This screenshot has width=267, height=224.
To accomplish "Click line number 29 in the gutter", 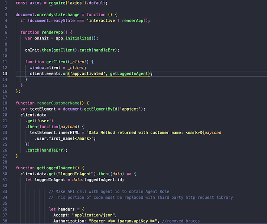I will [5, 168].
